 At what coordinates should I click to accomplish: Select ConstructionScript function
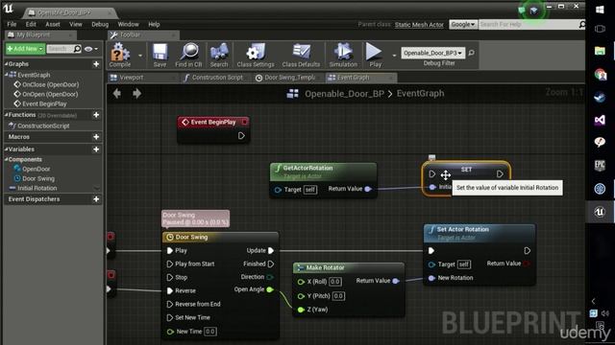coord(43,126)
